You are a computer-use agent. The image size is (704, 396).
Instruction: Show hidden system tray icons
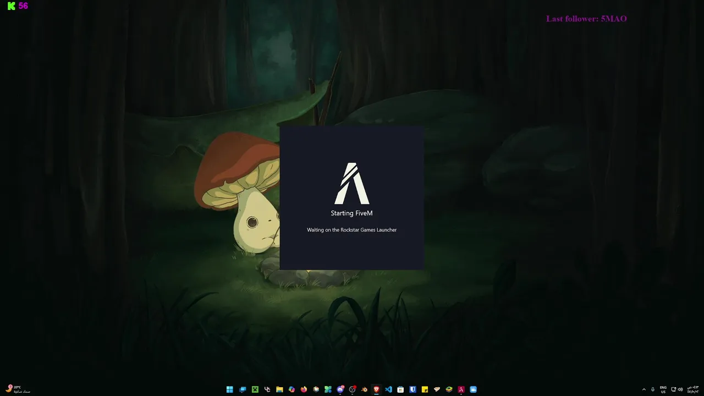tap(644, 389)
